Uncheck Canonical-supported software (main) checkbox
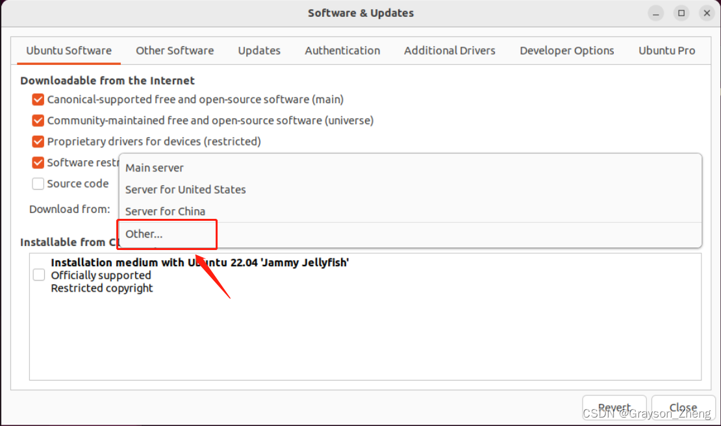 point(38,100)
